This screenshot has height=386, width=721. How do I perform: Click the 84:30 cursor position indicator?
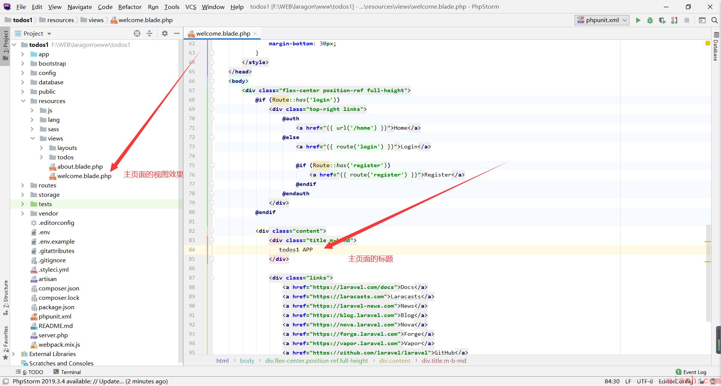coord(612,381)
